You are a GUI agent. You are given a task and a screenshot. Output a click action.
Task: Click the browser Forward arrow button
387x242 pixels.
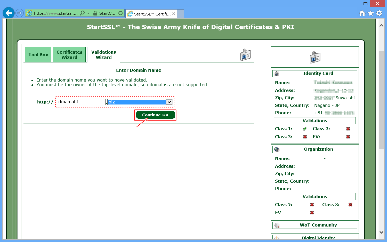(20, 13)
